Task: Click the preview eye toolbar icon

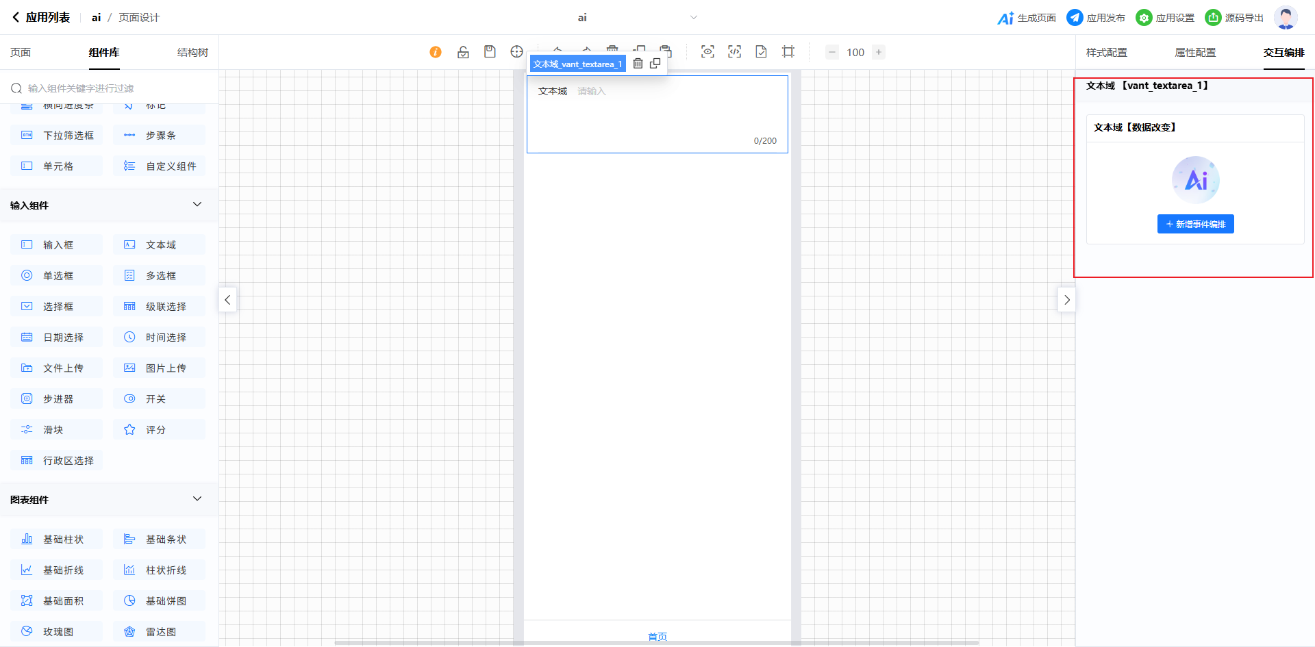Action: coord(707,52)
